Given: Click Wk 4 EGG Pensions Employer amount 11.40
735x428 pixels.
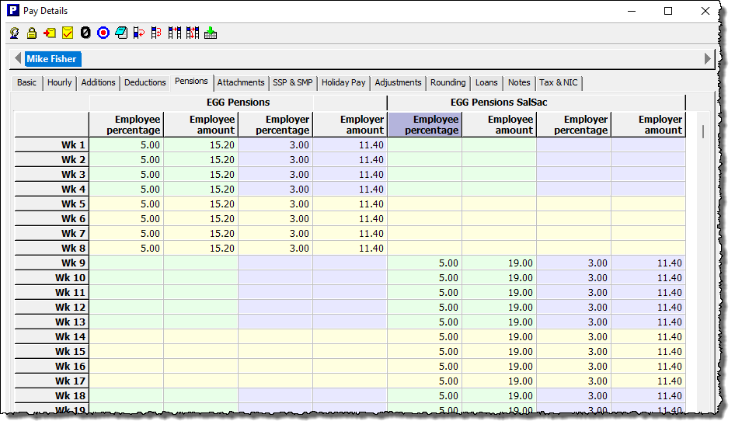Looking at the screenshot, I should (350, 189).
